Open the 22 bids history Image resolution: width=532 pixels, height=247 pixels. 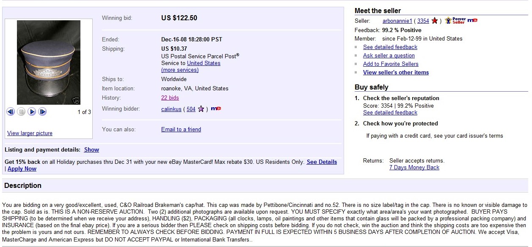coord(170,98)
